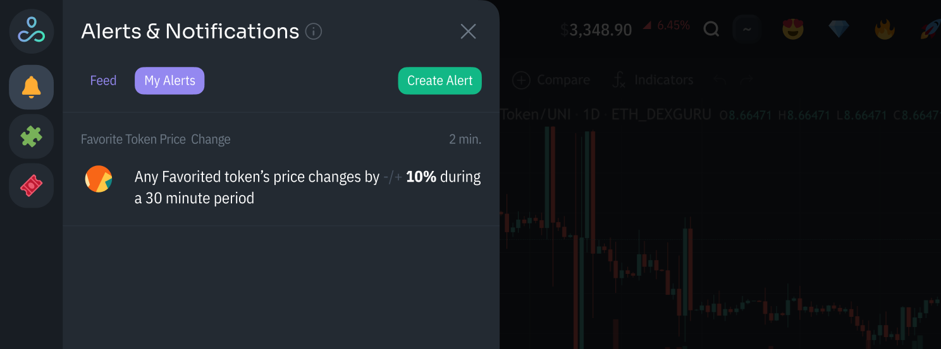Click the DexGuru logo in the sidebar
This screenshot has height=349, width=941.
[31, 31]
